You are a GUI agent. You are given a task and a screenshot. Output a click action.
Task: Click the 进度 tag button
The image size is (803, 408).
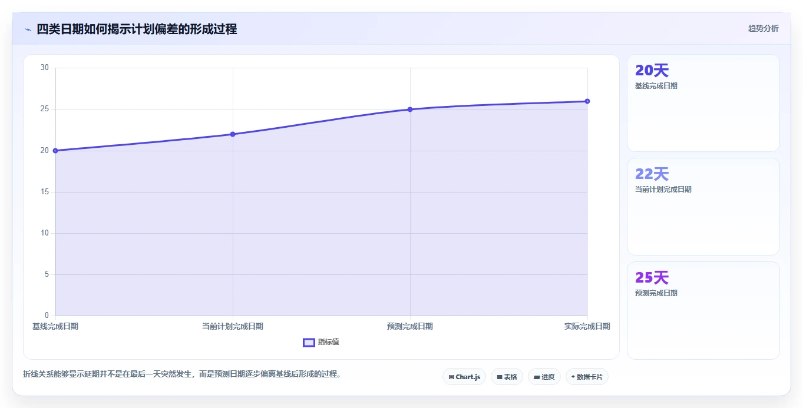tap(544, 377)
